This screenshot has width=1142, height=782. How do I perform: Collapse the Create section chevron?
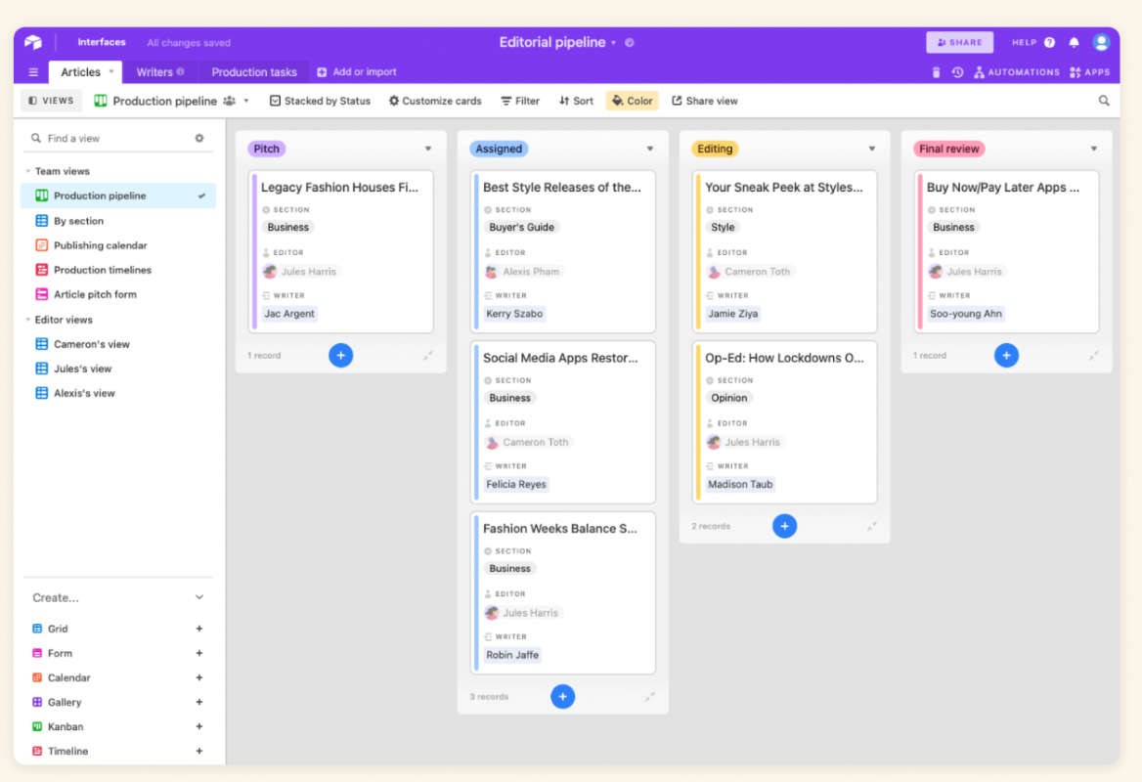198,597
